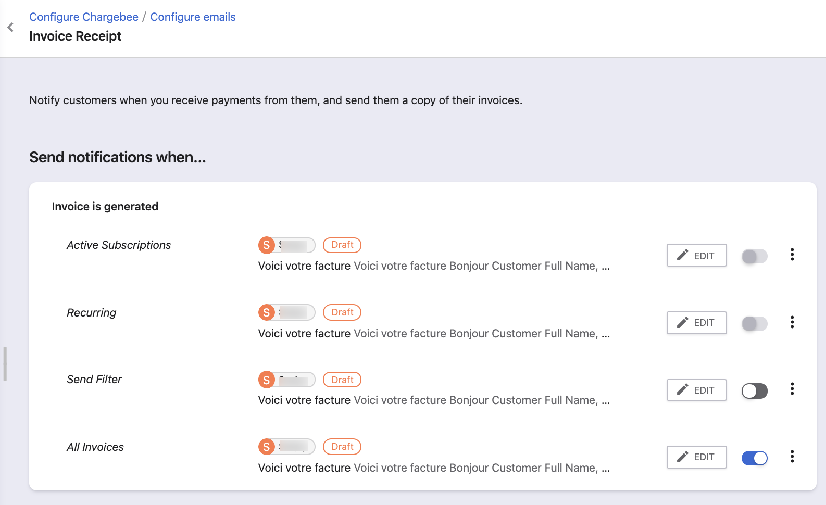Screen dimensions: 826x505
Task: Edit the Send Filter notification
Action: pos(696,390)
